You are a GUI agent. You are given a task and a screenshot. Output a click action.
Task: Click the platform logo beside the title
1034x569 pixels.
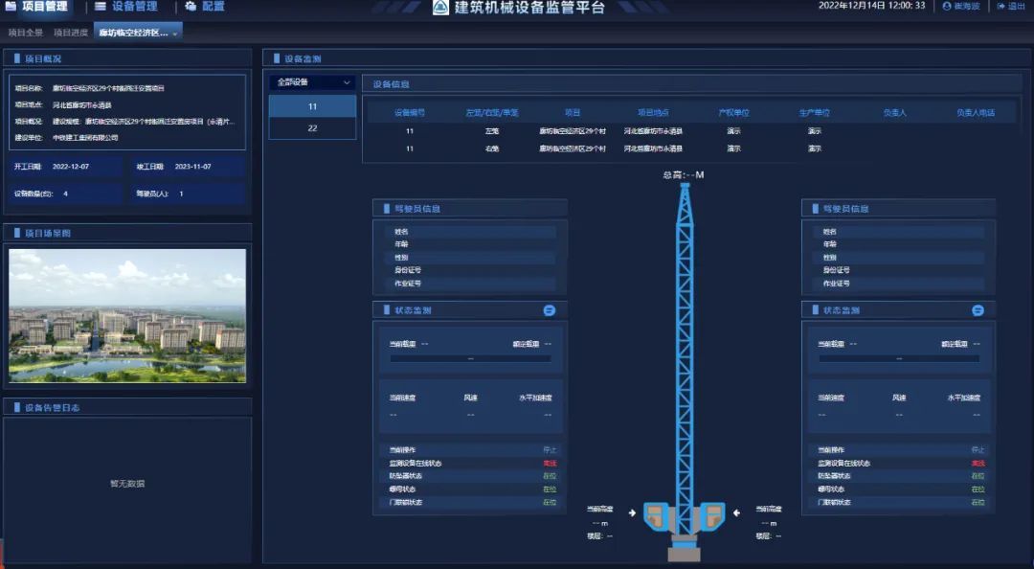440,8
